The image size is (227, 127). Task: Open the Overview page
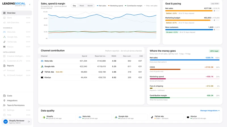pyautogui.click(x=17, y=13)
